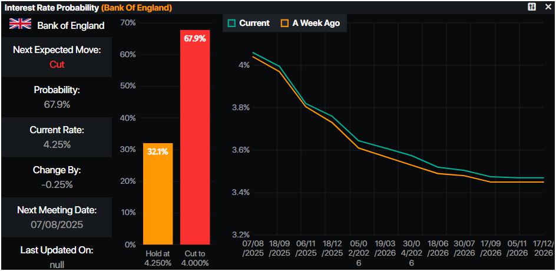Viewport: 556px width, 271px height.
Task: Click the Probability 67.9% value in sidebar
Action: coord(57,105)
